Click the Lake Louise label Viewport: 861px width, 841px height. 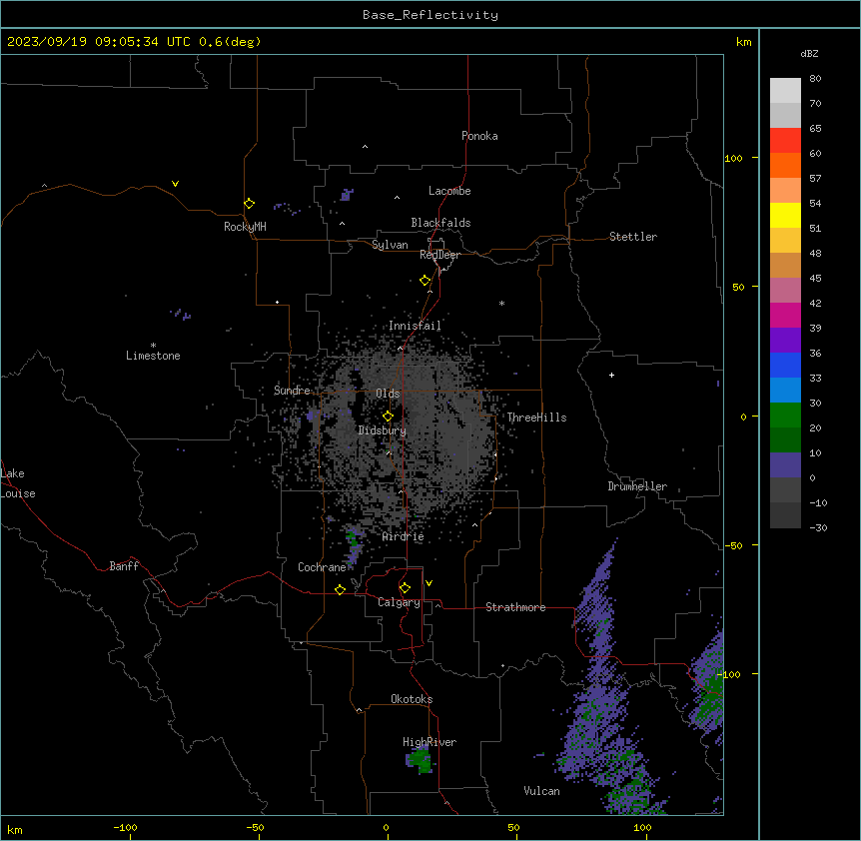(16, 483)
